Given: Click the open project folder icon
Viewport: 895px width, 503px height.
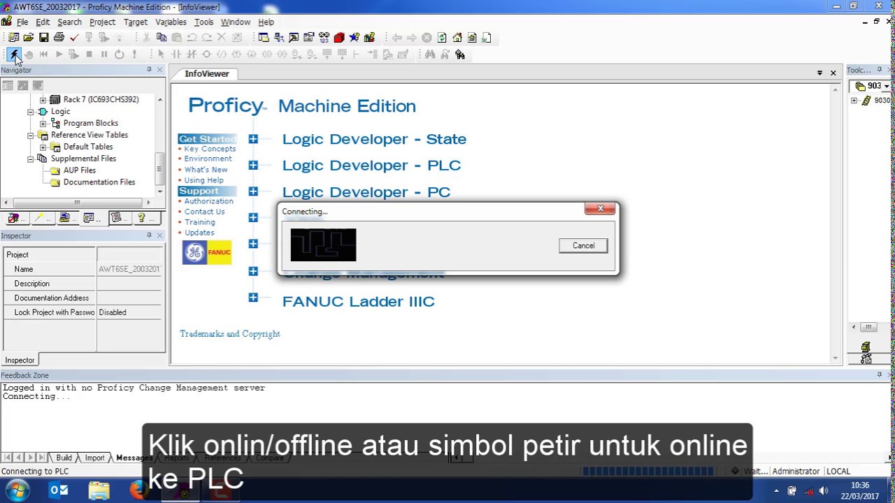Looking at the screenshot, I should point(29,38).
